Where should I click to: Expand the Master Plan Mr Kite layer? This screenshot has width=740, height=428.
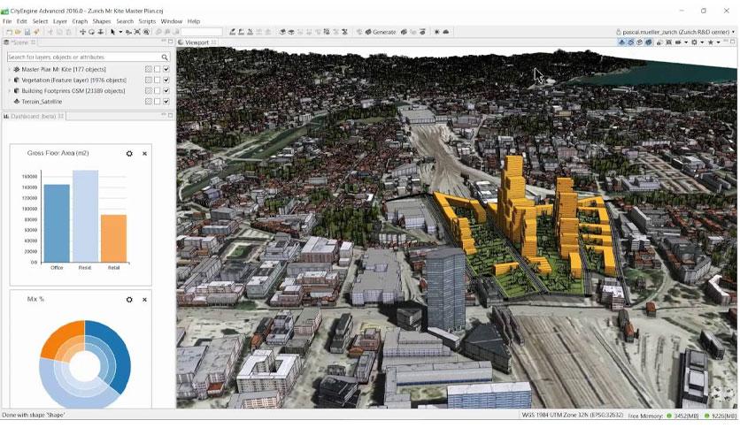[10, 69]
